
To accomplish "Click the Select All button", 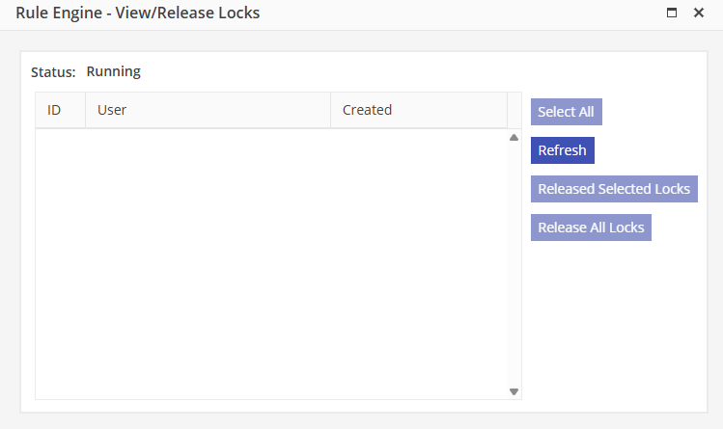I will tap(566, 112).
